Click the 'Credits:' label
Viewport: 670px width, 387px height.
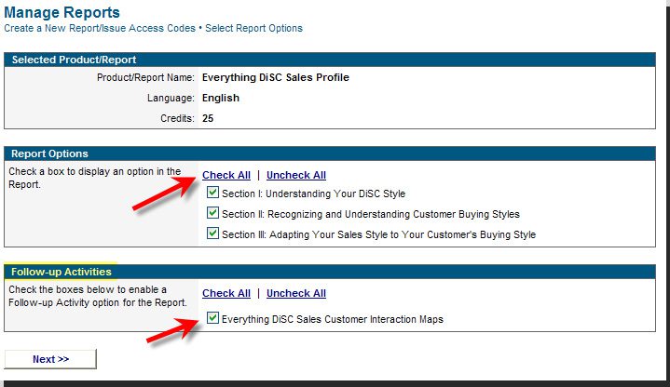pyautogui.click(x=177, y=118)
